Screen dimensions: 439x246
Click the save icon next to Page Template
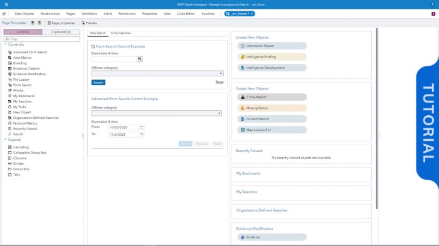coord(33,23)
